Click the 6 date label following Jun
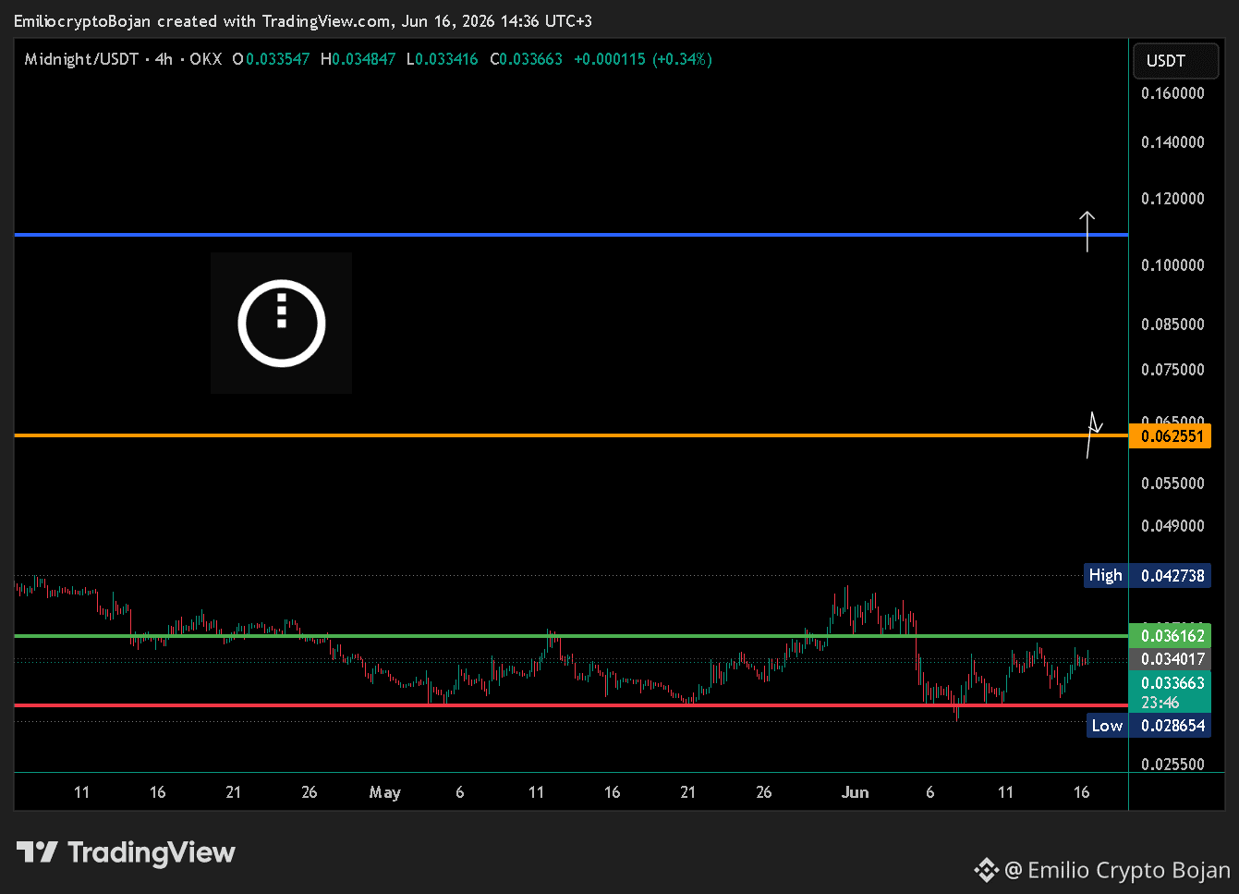 [x=929, y=792]
